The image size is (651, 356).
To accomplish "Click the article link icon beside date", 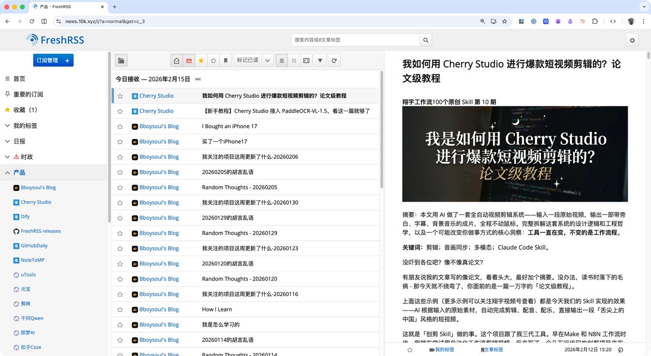I will [620, 350].
